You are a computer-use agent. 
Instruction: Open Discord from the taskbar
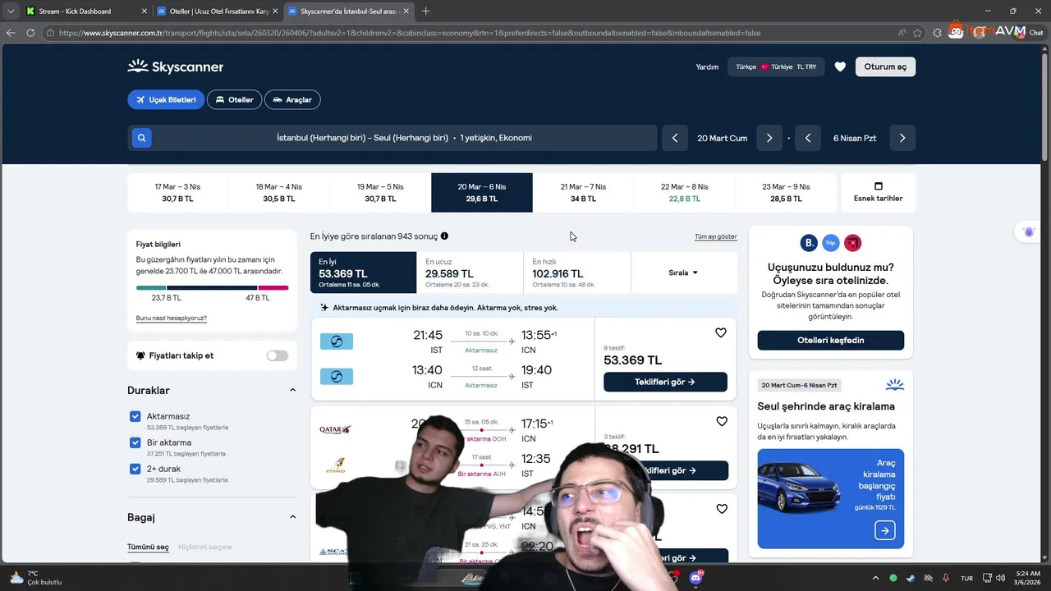(696, 577)
